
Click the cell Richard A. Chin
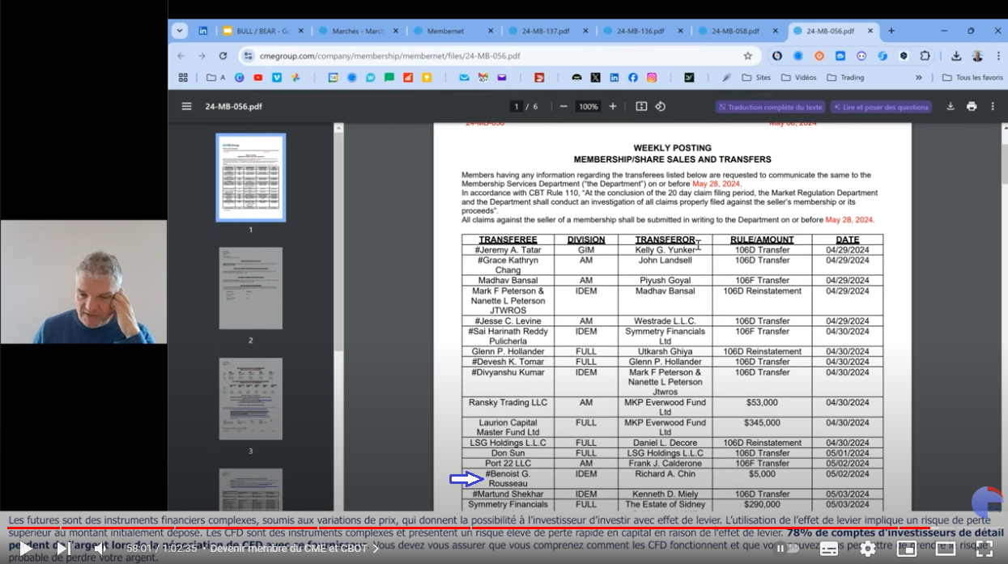(665, 478)
